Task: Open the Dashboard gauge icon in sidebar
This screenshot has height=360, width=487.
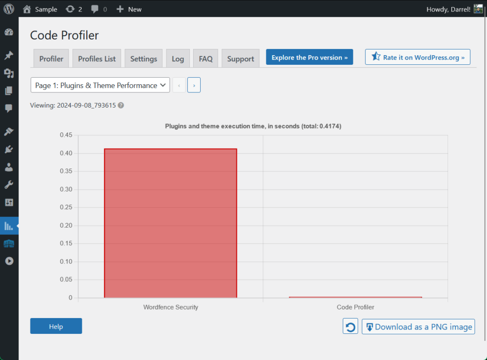Action: click(9, 32)
